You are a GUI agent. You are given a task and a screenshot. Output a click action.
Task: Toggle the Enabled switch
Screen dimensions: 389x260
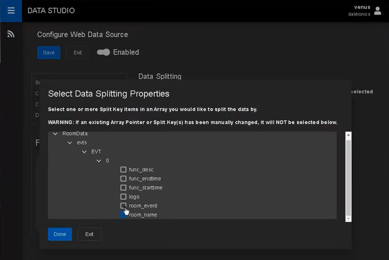pyautogui.click(x=103, y=52)
